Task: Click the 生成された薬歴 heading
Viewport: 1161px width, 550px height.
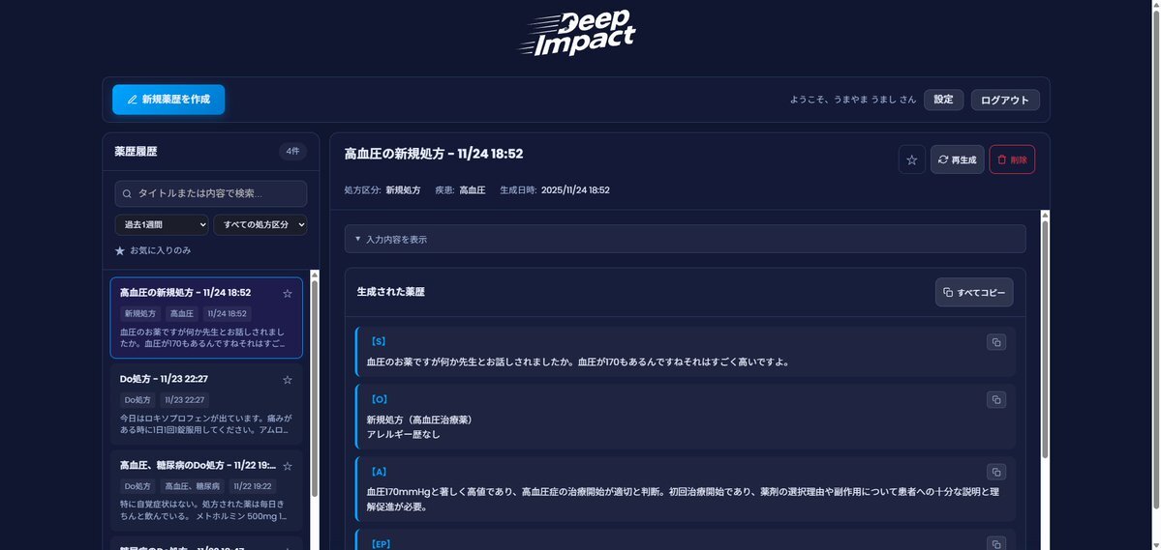Action: (391, 292)
